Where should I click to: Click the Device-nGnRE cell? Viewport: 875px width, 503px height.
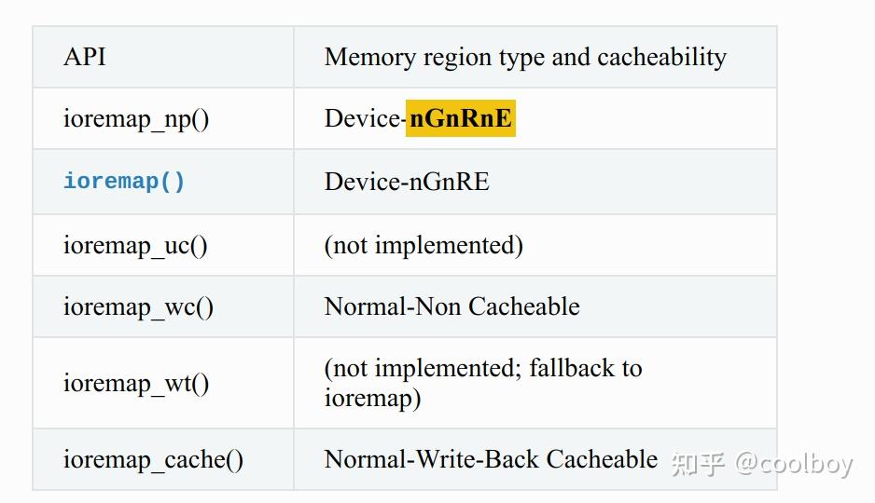click(x=407, y=181)
